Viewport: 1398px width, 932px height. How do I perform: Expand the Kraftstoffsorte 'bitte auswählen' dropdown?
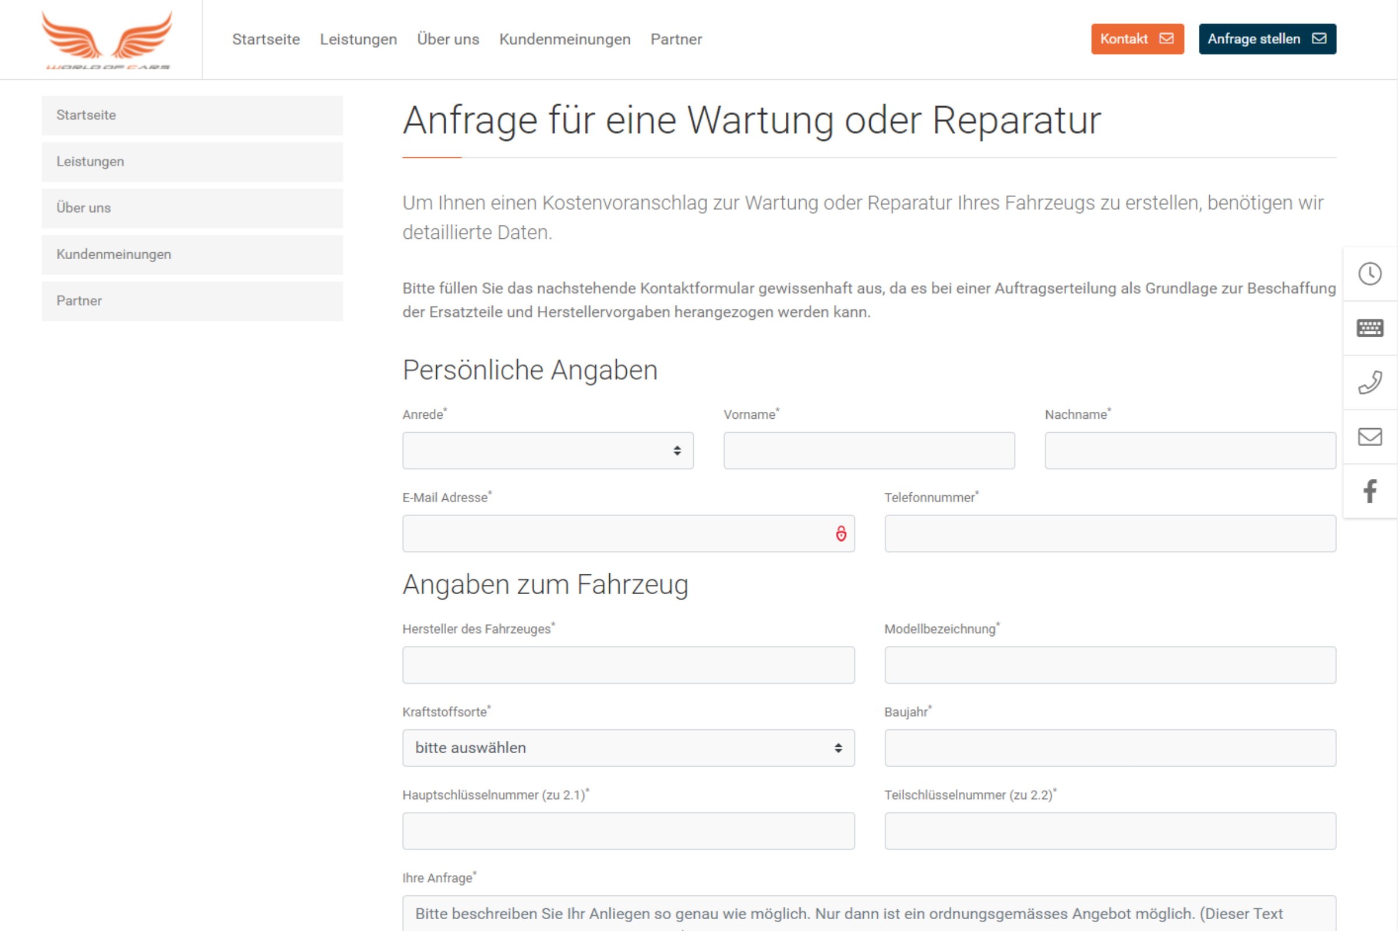(x=628, y=748)
